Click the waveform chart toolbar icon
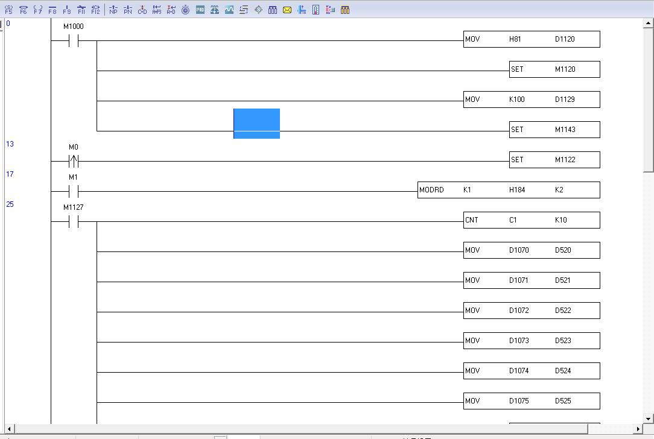 point(229,10)
